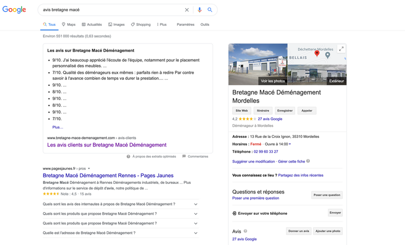405x245 pixels.
Task: Click the 'Bretagne Macé Déménagement Mordelles' title
Action: point(276,96)
